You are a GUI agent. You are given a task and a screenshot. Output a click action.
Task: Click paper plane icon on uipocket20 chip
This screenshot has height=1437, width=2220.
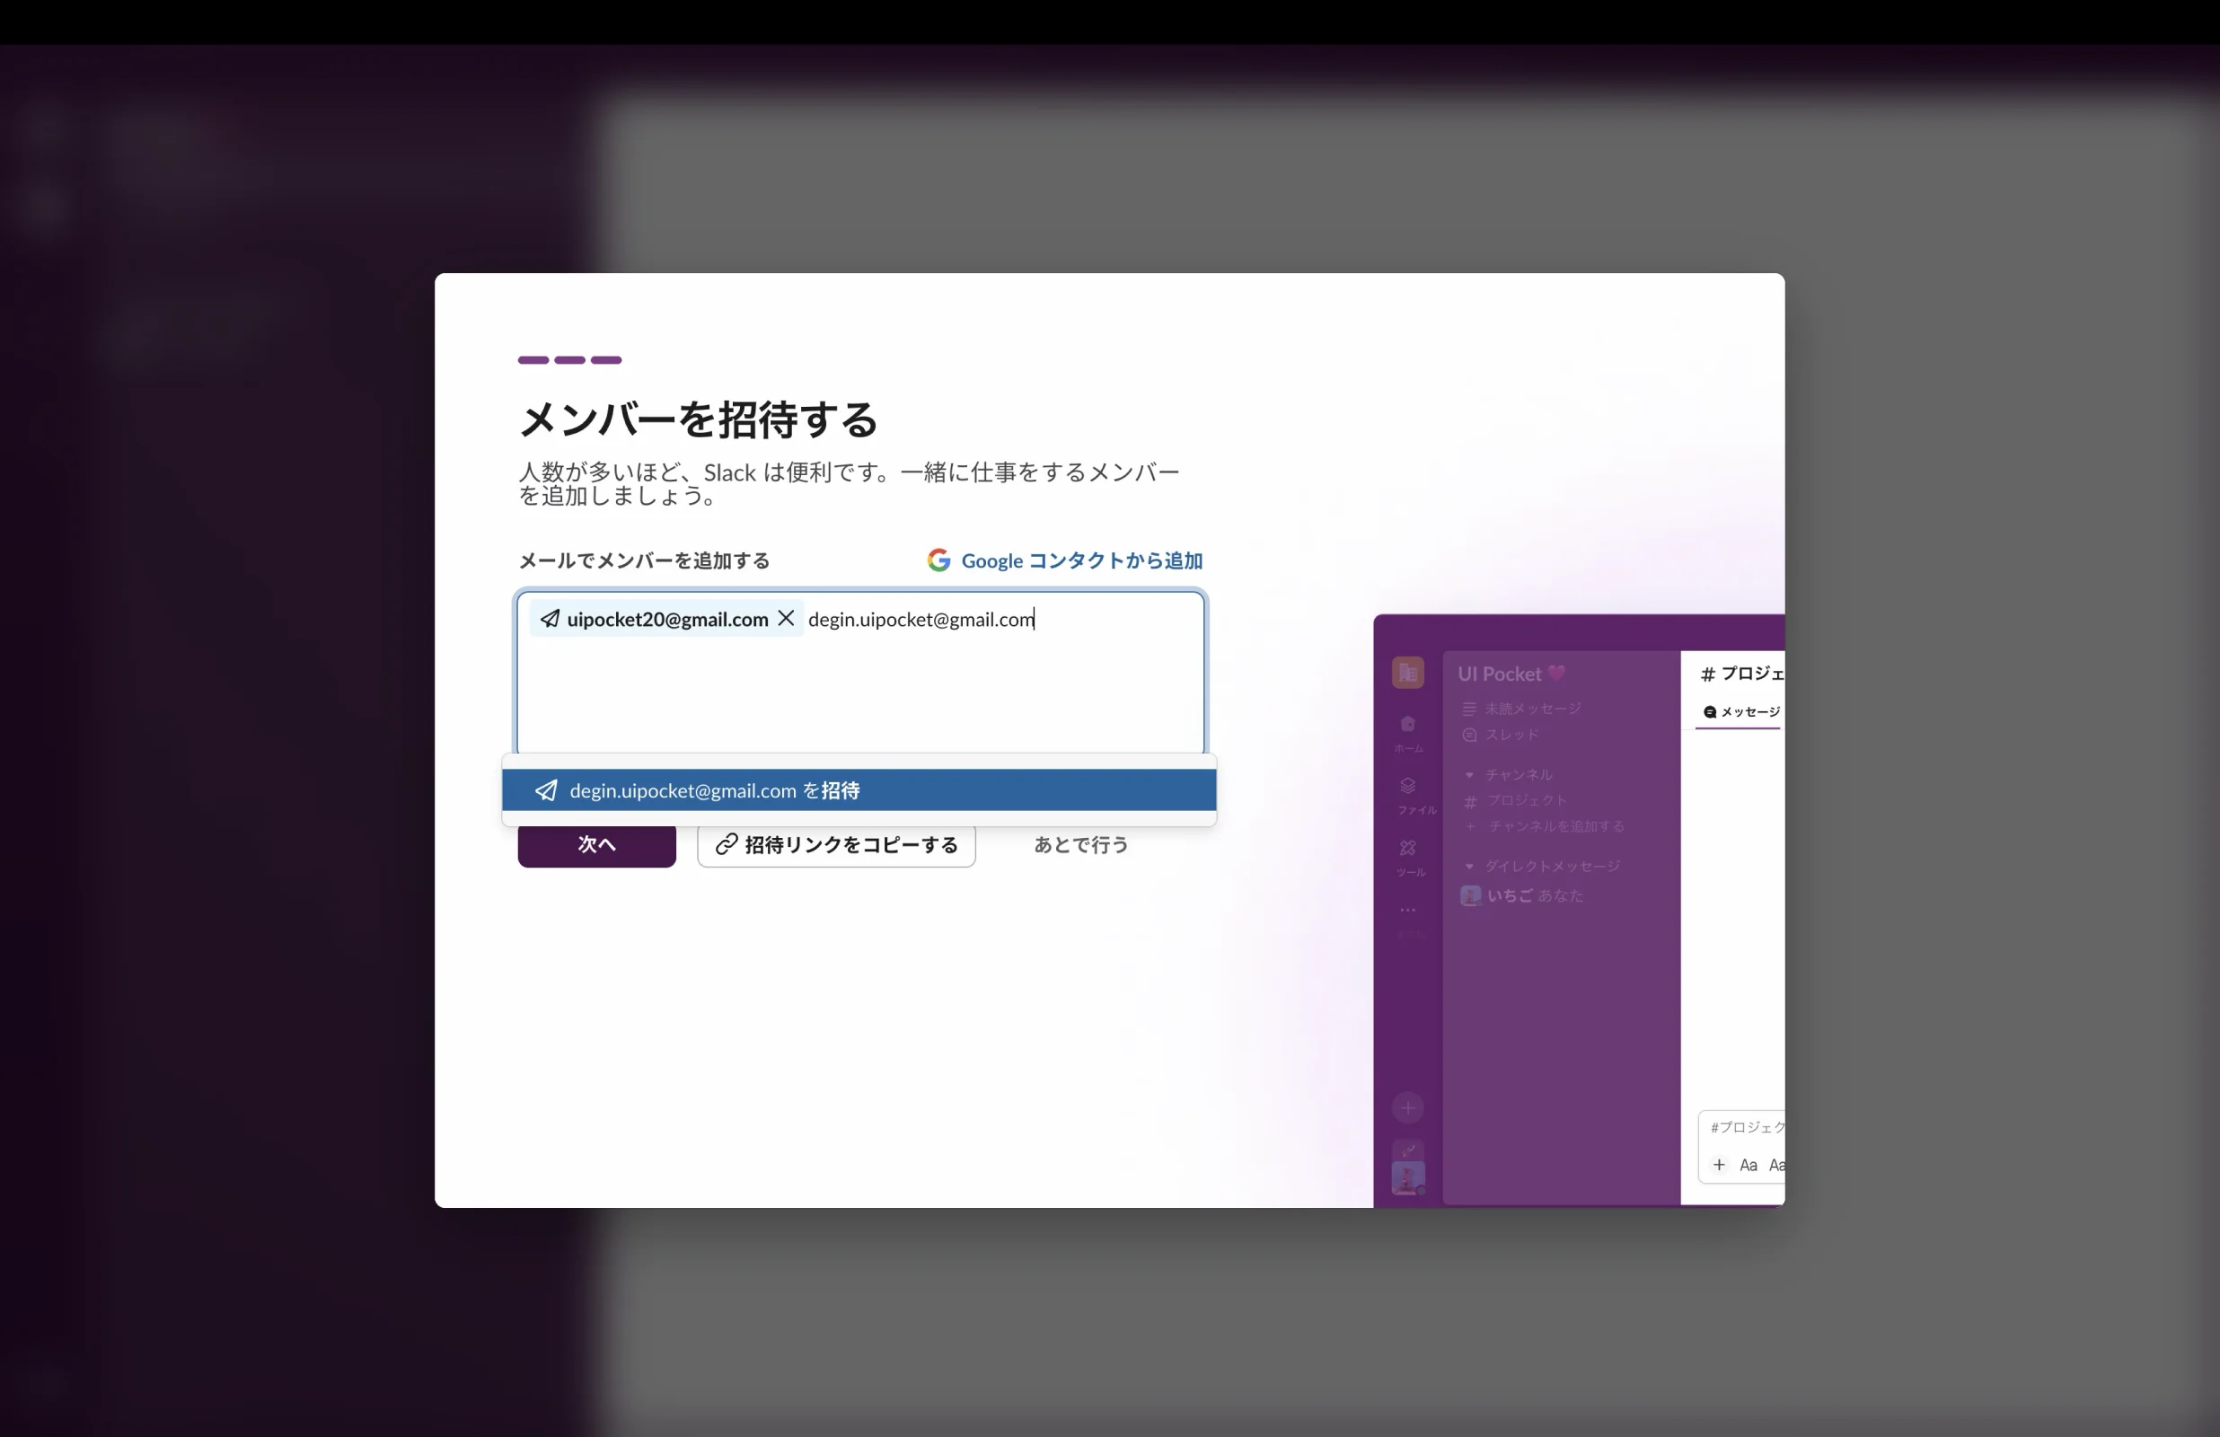(x=550, y=619)
